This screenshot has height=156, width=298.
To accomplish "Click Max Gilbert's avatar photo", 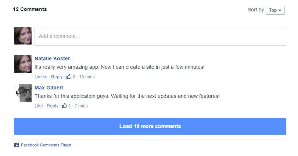I will coord(23,93).
